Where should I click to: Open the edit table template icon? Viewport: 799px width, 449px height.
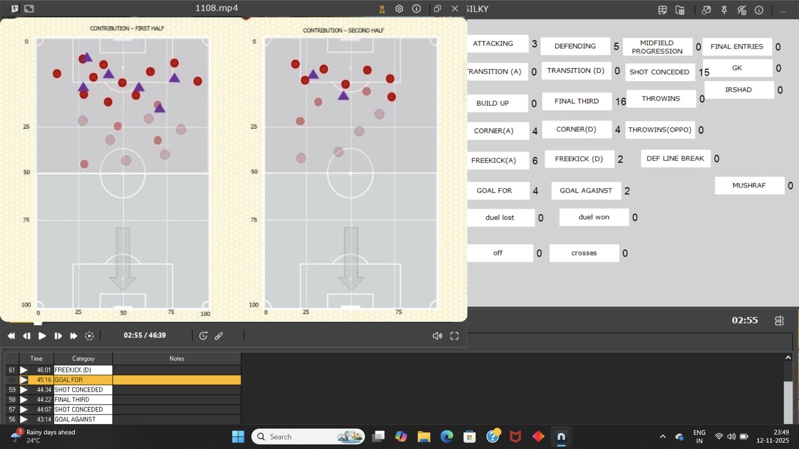(x=662, y=10)
